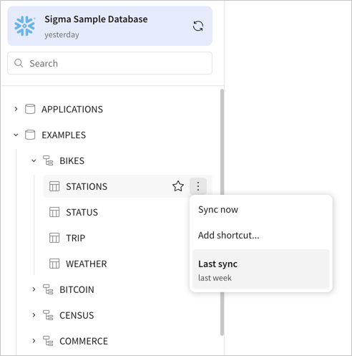Focus the Search input field
Screen dimensions: 352x356
pos(110,63)
